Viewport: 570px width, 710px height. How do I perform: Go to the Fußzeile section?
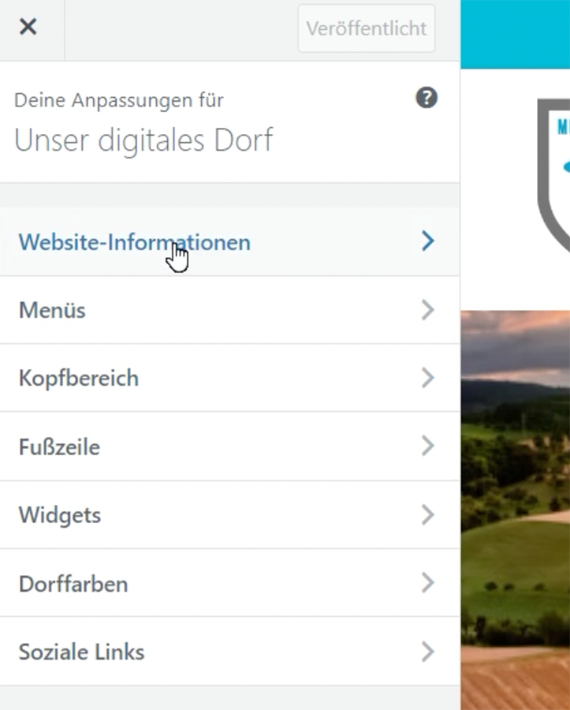tap(59, 447)
